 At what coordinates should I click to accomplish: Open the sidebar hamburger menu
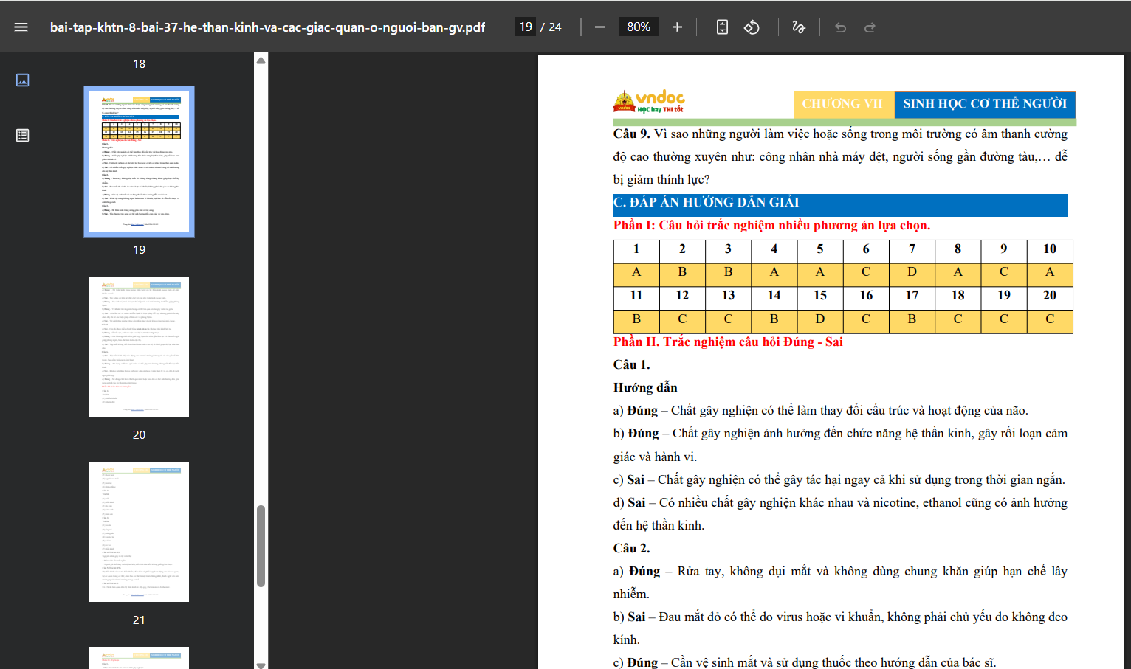coord(21,27)
